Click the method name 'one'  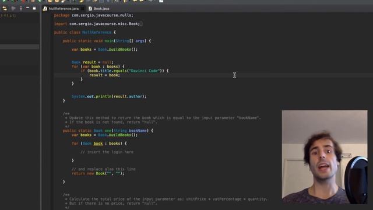pyautogui.click(x=108, y=131)
